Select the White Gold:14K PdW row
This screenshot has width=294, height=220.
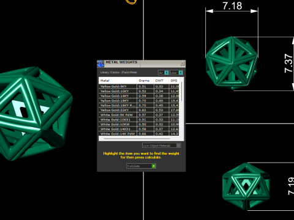(139, 134)
